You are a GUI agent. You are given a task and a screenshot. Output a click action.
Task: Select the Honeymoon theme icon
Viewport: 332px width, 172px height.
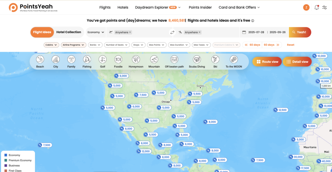136,59
